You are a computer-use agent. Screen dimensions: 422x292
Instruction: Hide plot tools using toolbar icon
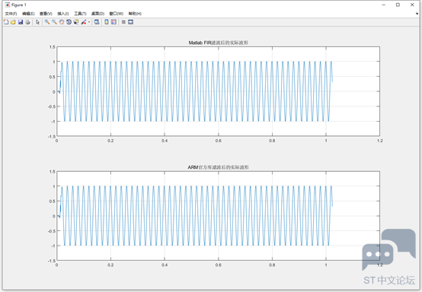click(123, 22)
